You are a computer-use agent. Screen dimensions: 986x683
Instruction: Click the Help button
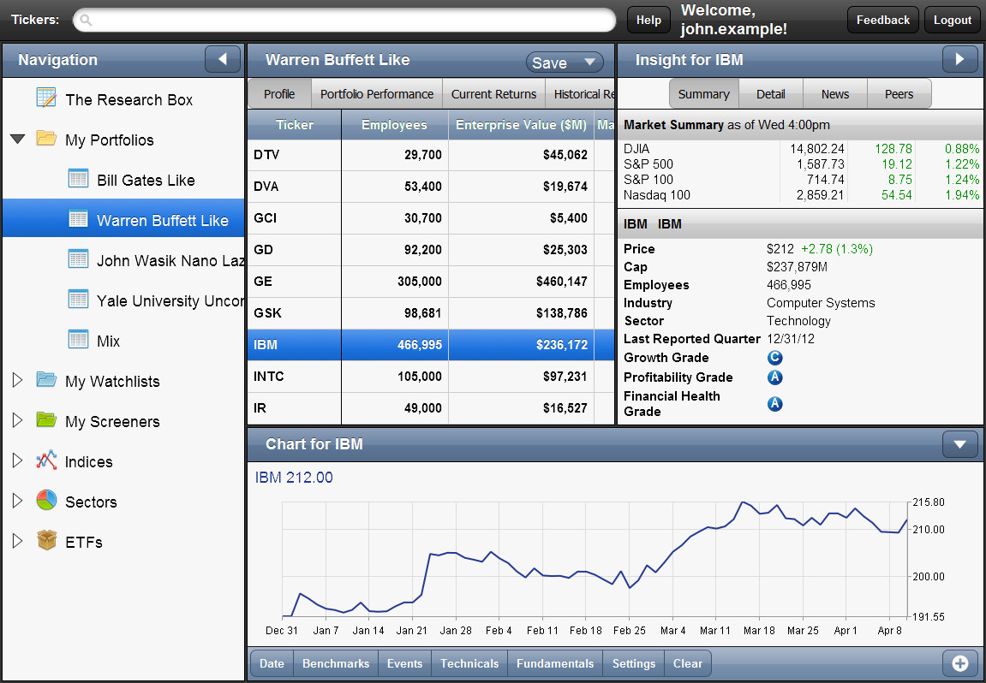pos(648,20)
